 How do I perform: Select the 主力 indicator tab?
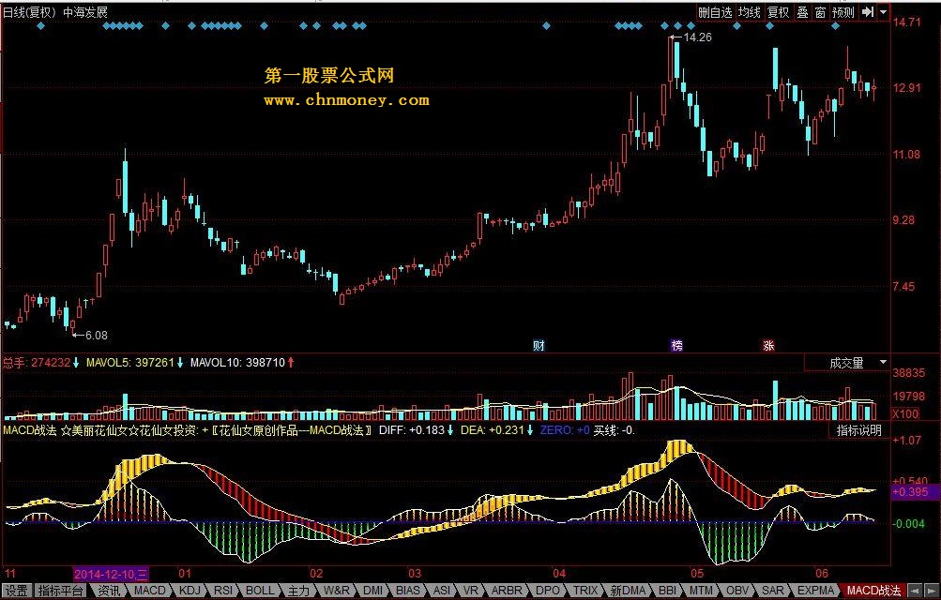click(x=298, y=591)
